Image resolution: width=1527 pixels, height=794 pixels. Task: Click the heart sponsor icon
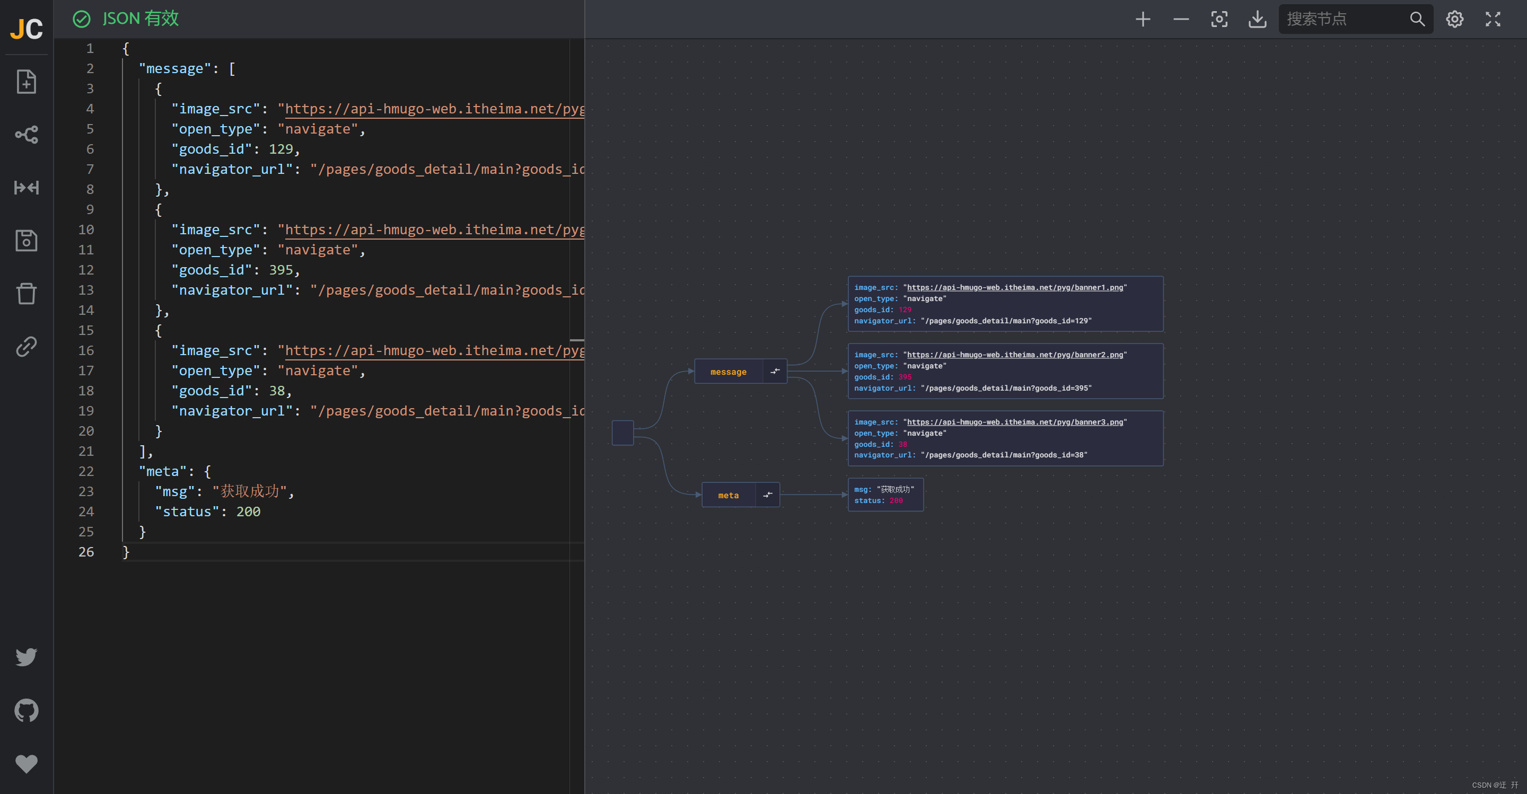[x=26, y=763]
